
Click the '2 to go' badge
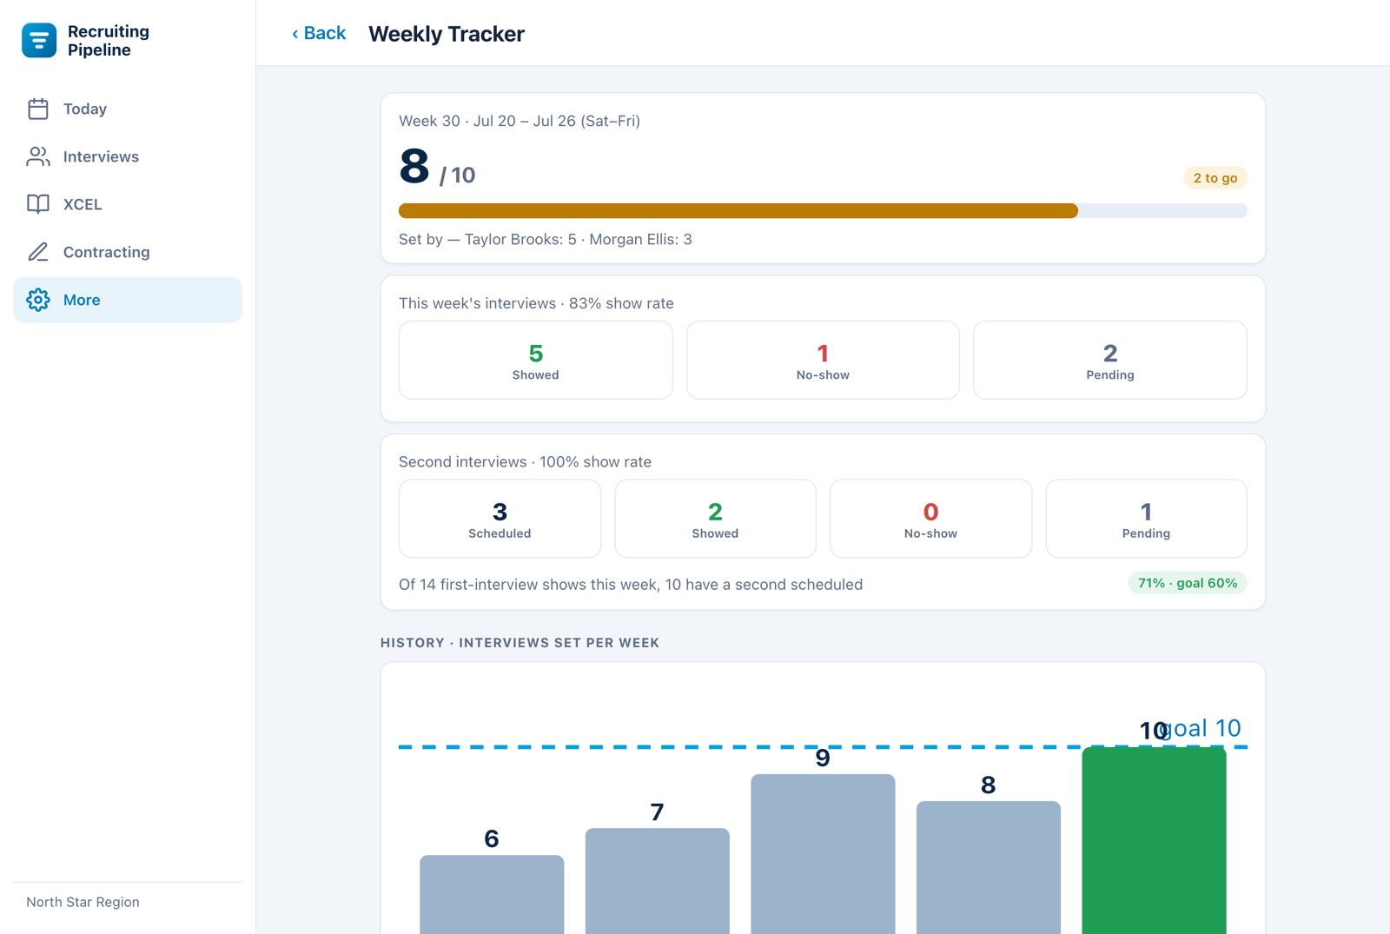(1215, 178)
